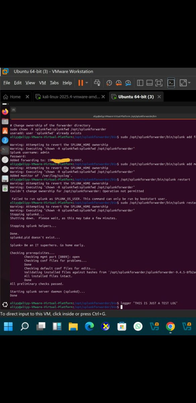
Task: Click the second disc icon in the dock
Action: (x=5, y=169)
